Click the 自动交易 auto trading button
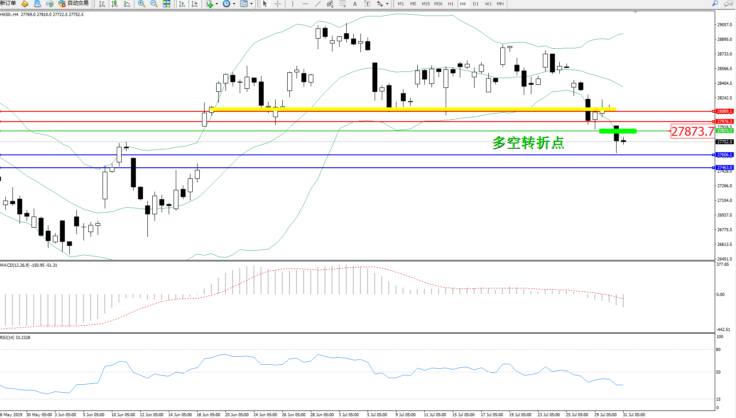736x418 pixels. (x=74, y=4)
